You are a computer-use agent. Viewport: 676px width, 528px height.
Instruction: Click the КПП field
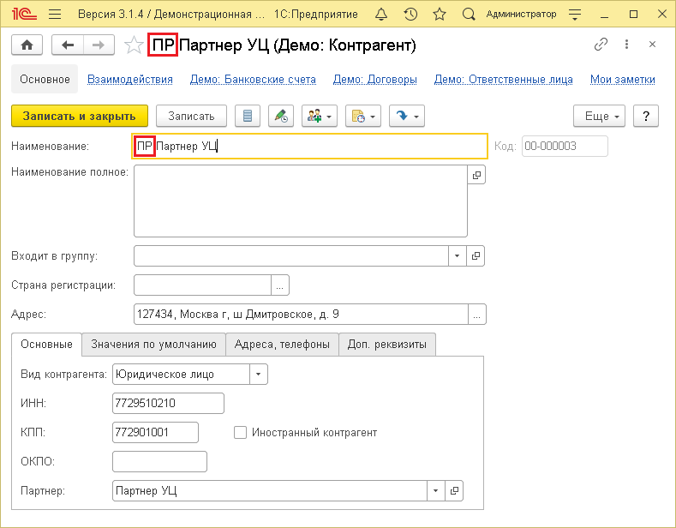coord(155,432)
